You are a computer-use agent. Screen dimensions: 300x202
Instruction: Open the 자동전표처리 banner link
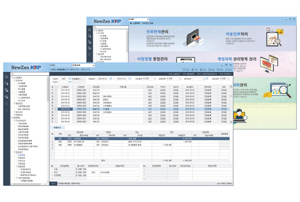(237, 34)
